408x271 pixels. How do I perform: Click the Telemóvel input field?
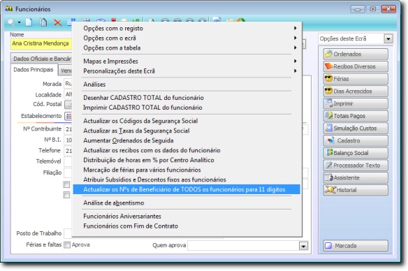(68, 161)
